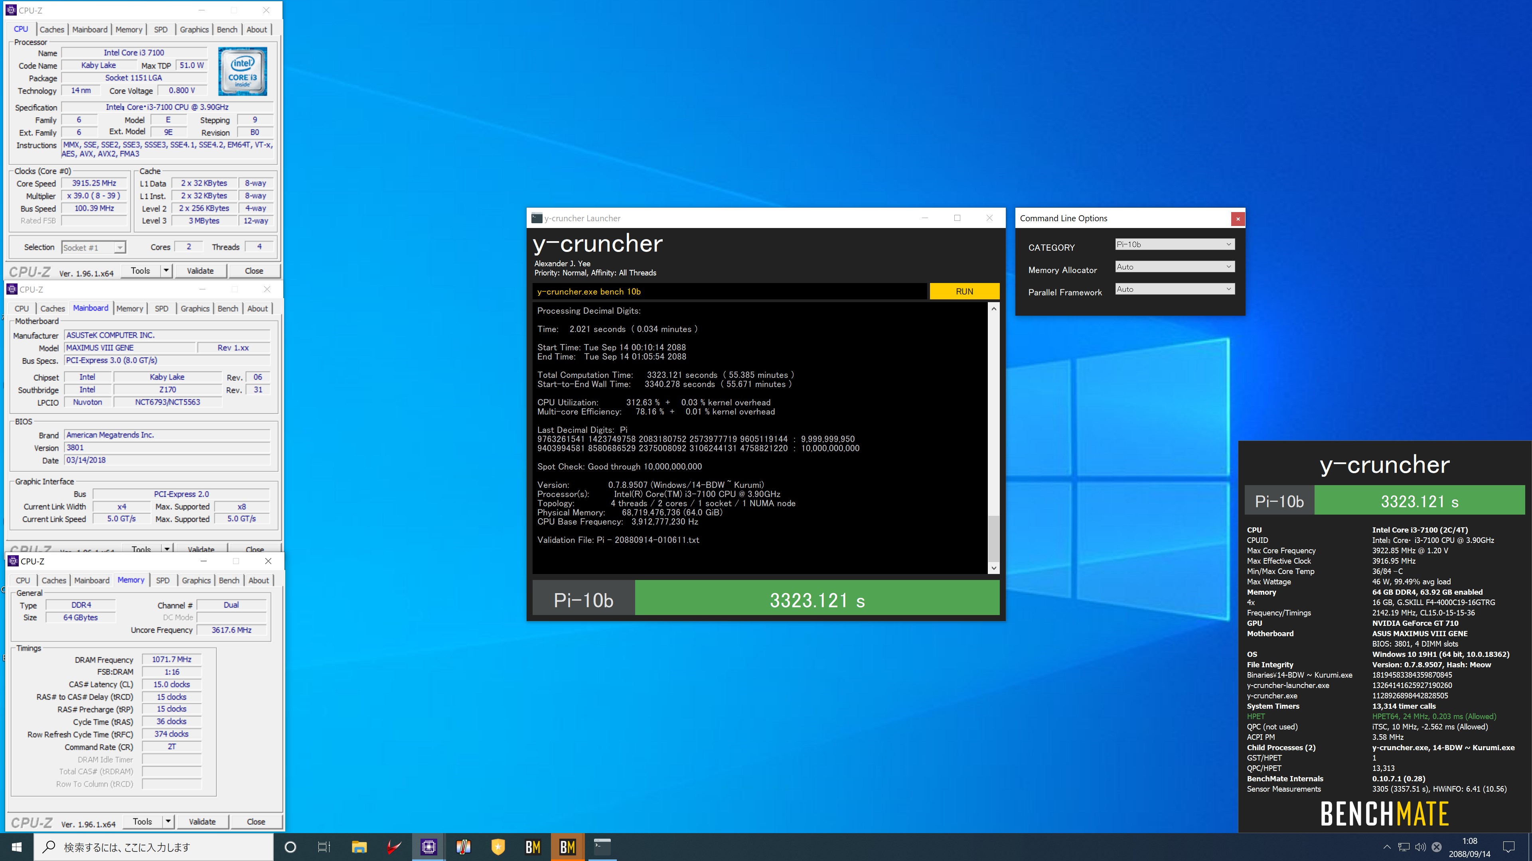The width and height of the screenshot is (1532, 861).
Task: Open Graphics tab in Mainboard CPU-Z window
Action: [x=195, y=309]
